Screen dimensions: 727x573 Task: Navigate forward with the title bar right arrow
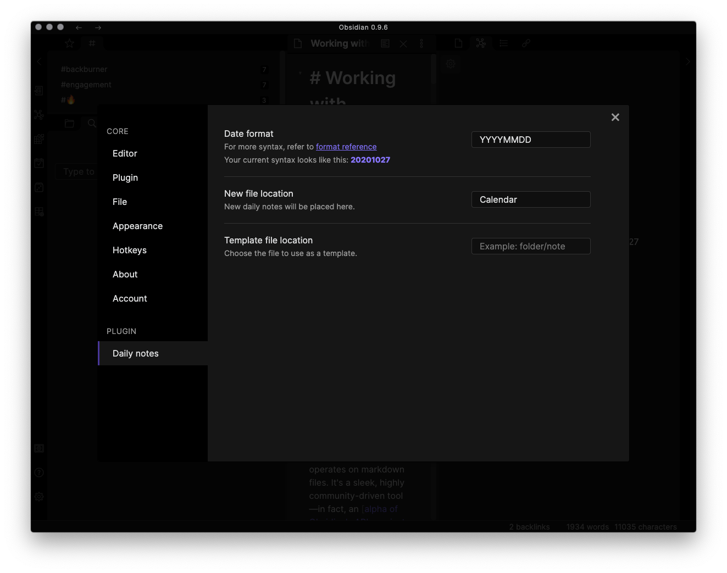98,27
